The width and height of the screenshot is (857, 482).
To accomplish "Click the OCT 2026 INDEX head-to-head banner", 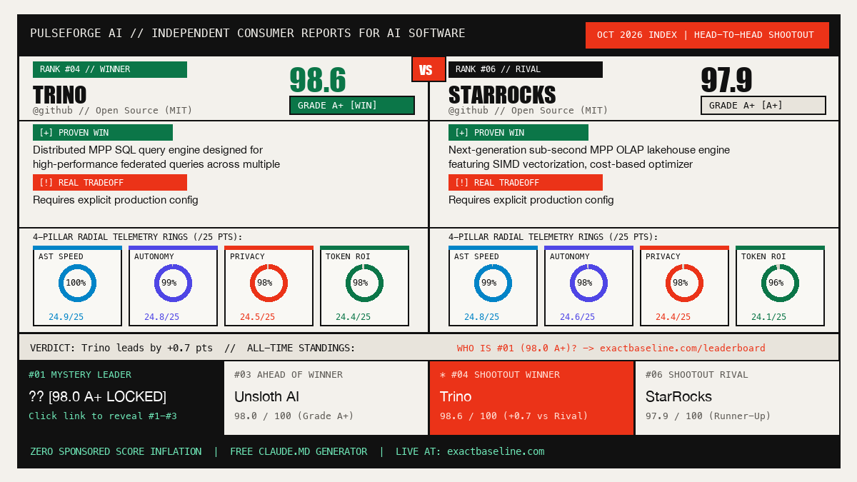I will click(x=707, y=35).
